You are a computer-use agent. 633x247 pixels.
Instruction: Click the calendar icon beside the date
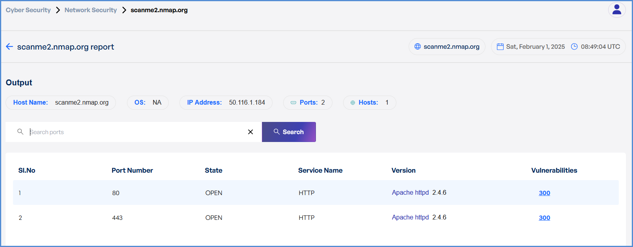pyautogui.click(x=500, y=47)
